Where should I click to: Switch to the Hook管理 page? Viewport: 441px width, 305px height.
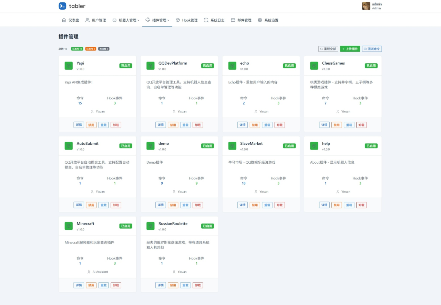(x=186, y=20)
